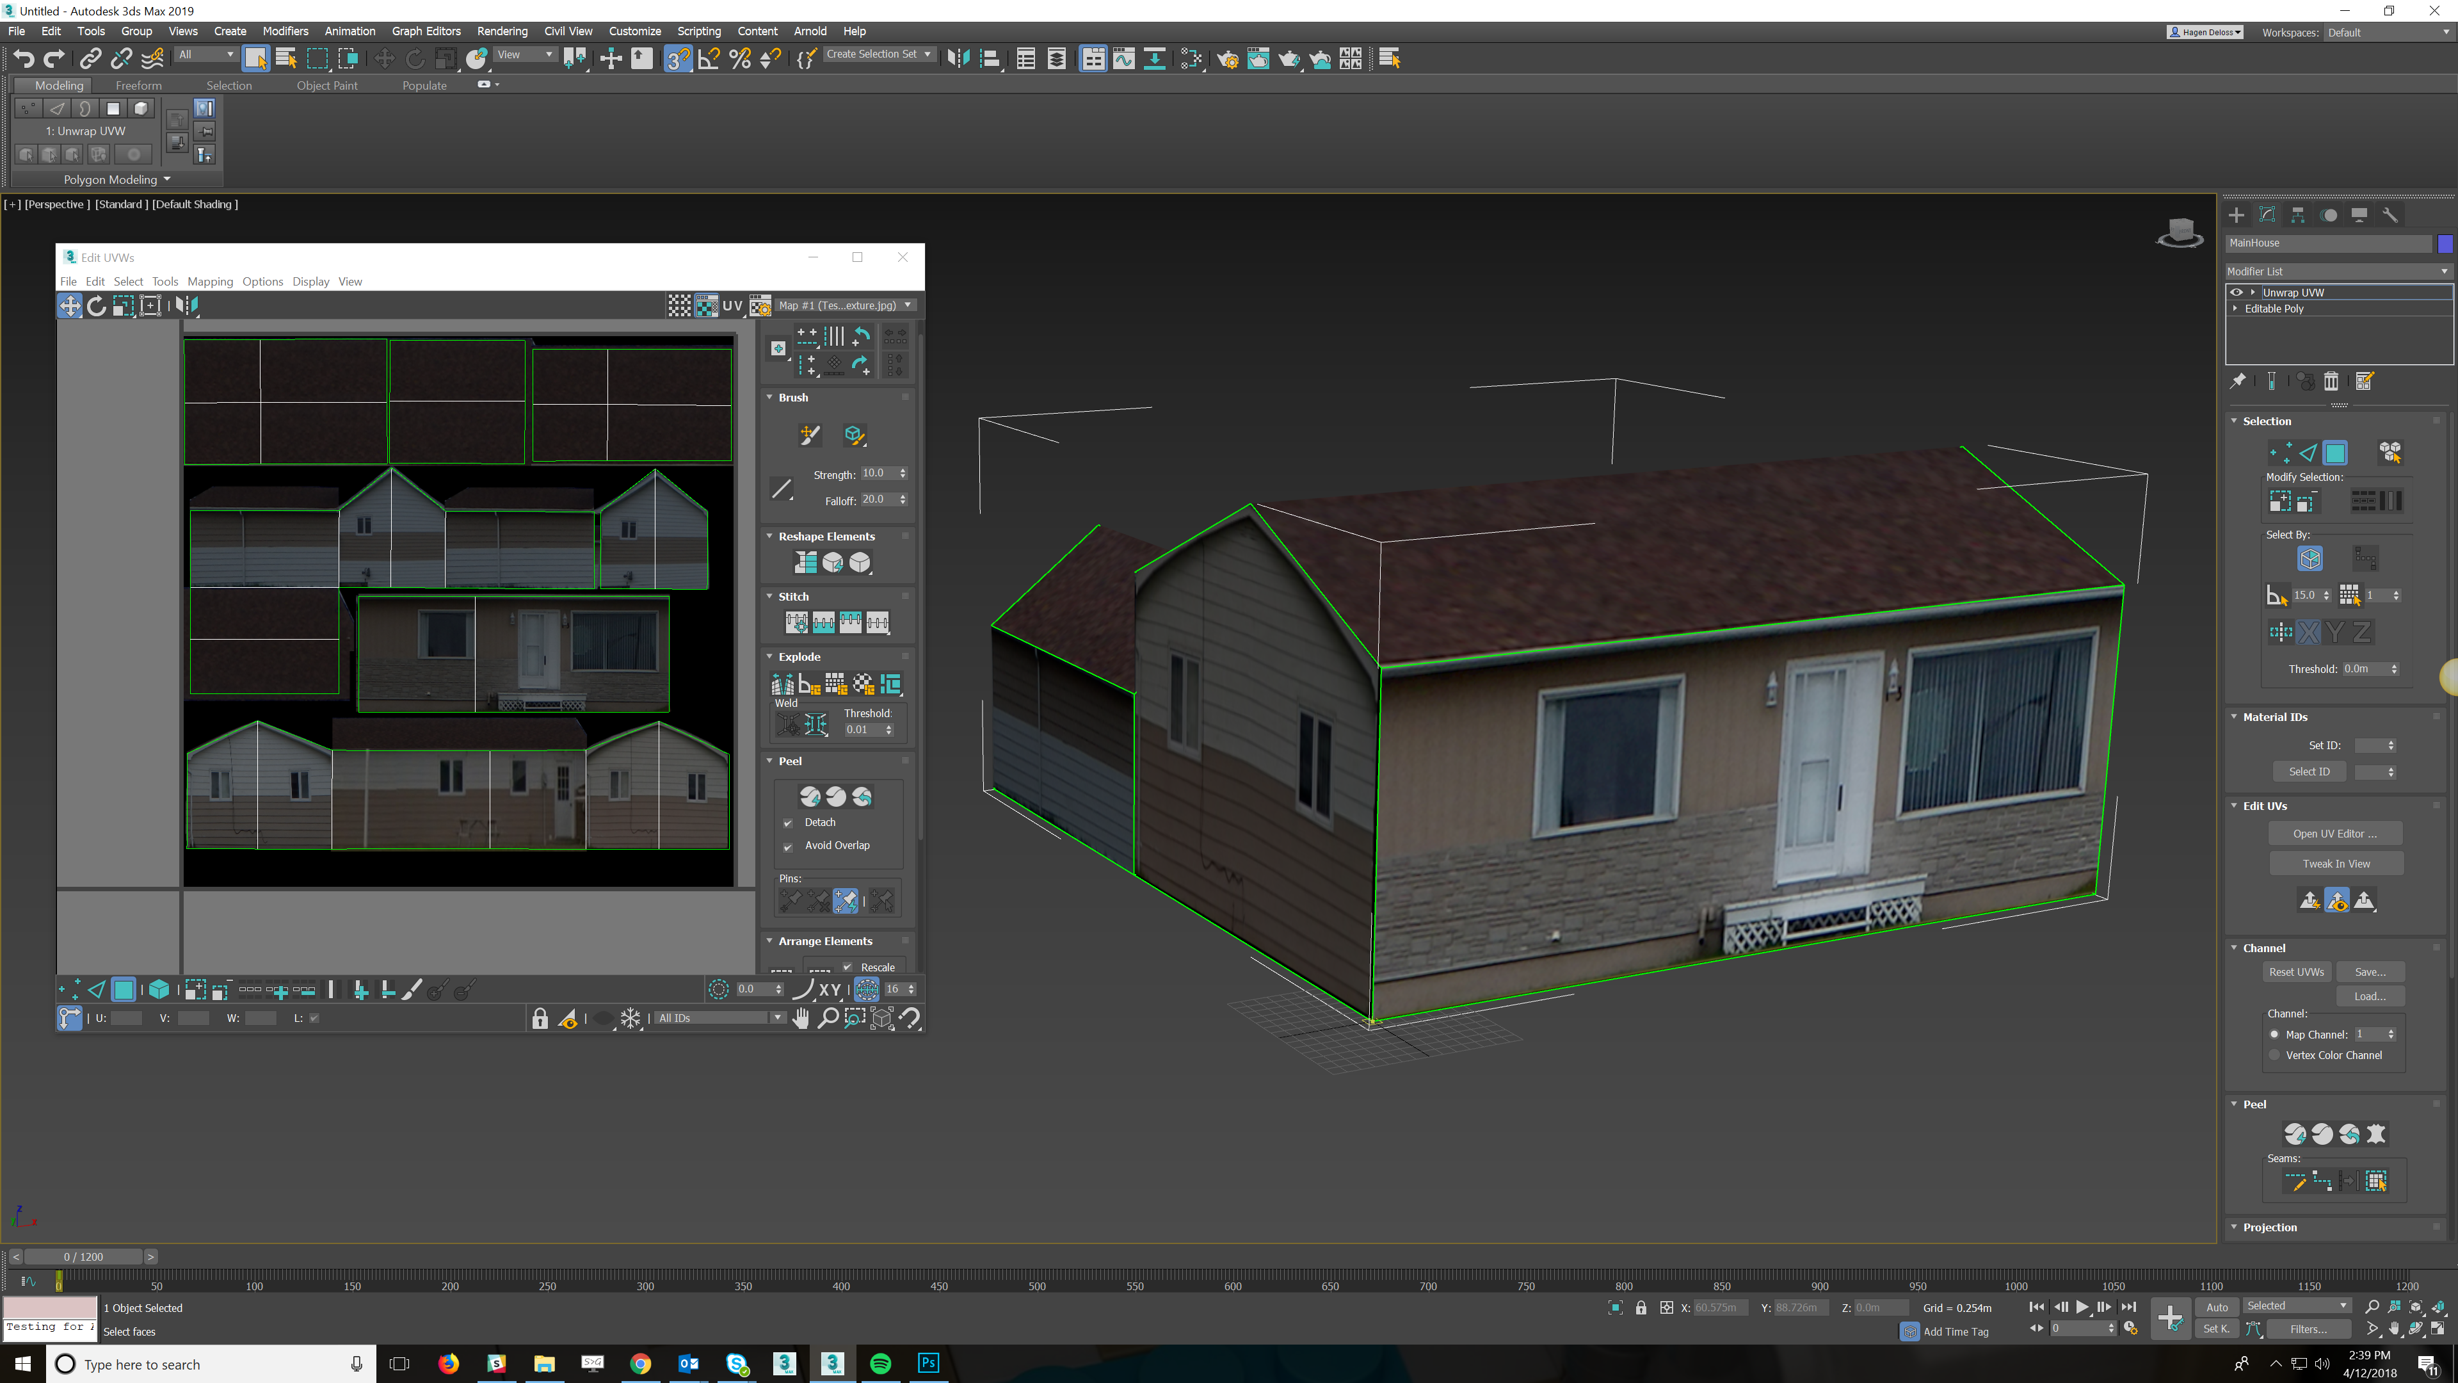Click the Quick Peel icon in Peel rollout

pos(809,796)
